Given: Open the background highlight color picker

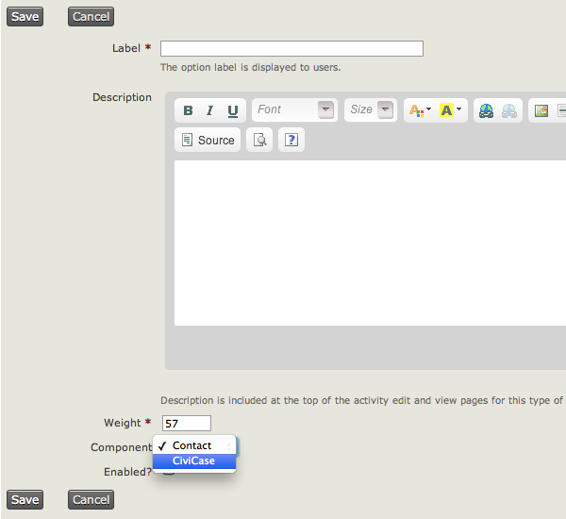Looking at the screenshot, I should [x=451, y=110].
